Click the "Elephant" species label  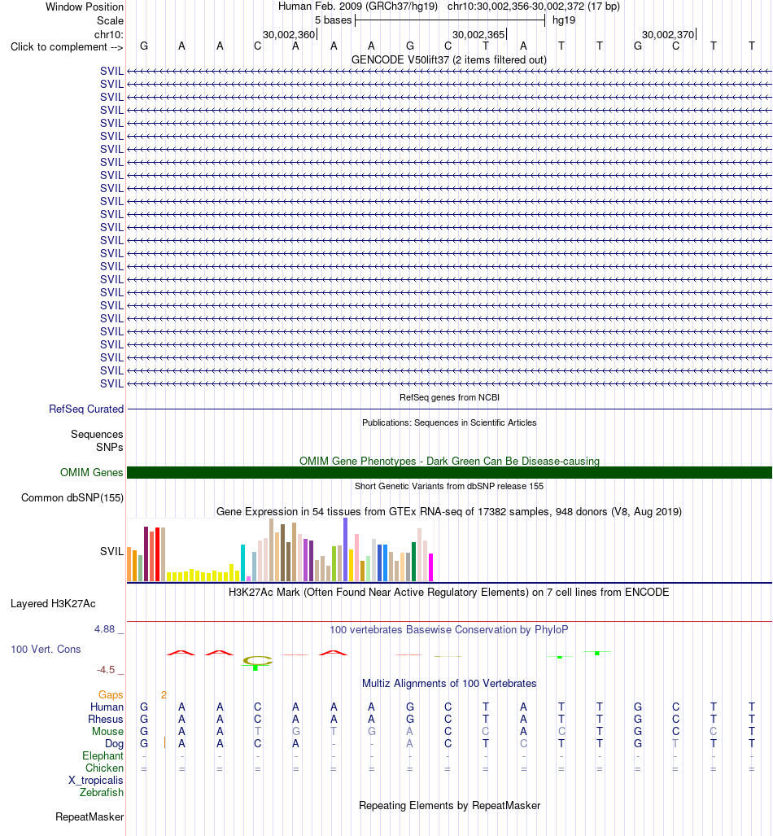[103, 755]
